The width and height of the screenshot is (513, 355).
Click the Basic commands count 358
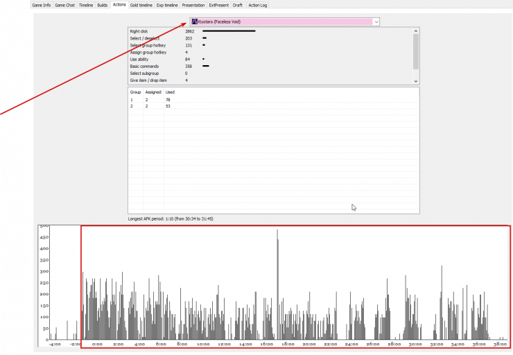pyautogui.click(x=189, y=67)
